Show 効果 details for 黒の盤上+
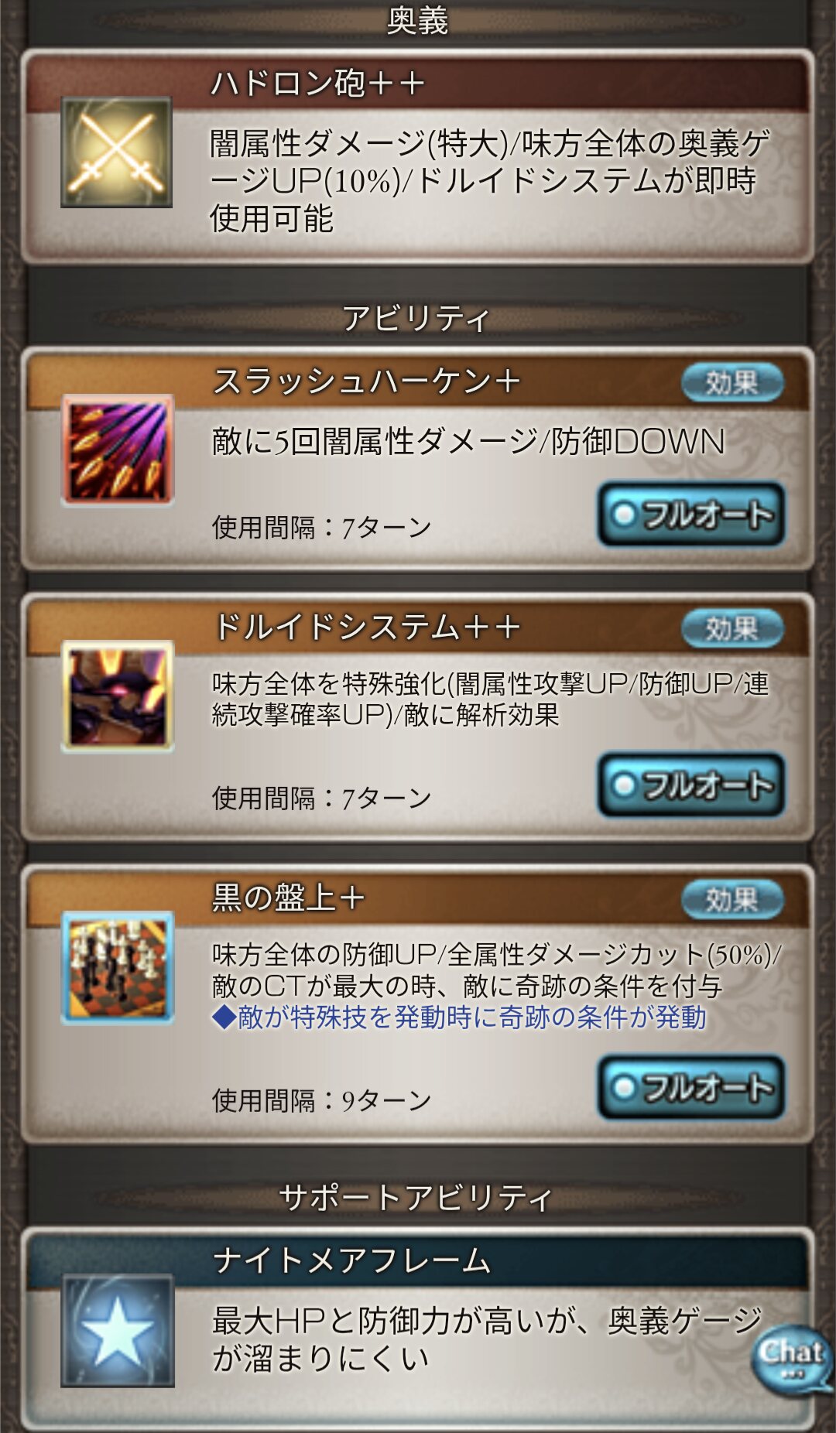The image size is (836, 1433). (x=732, y=899)
